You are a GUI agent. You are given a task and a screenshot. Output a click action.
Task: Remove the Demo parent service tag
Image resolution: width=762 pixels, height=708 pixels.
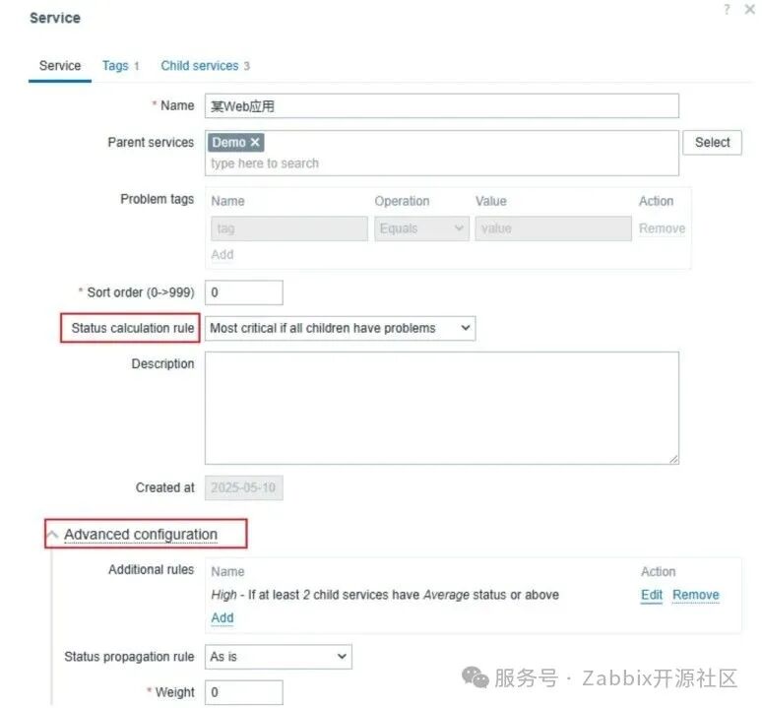(x=255, y=143)
